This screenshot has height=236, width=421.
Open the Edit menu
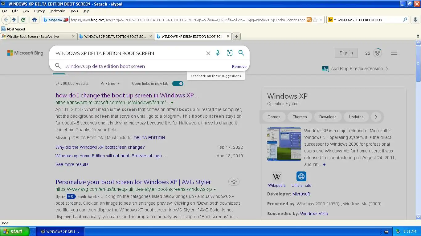15,11
